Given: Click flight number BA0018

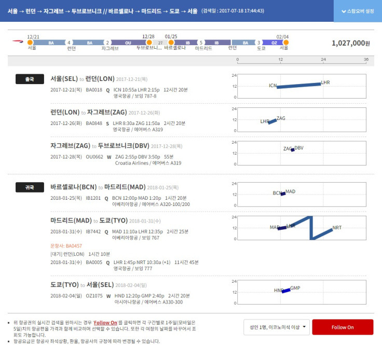Looking at the screenshot, I should click(x=94, y=90).
